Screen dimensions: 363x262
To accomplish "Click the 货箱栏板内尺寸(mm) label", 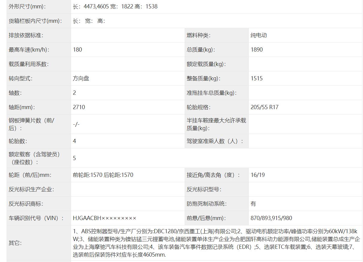I will pyautogui.click(x=35, y=21).
